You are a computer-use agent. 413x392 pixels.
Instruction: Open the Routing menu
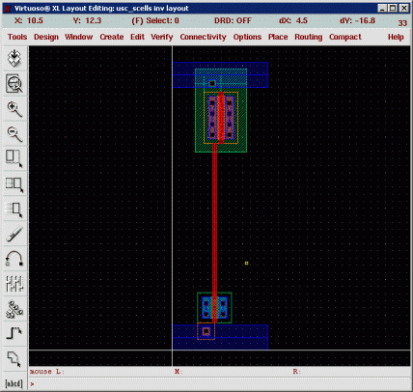pyautogui.click(x=308, y=37)
